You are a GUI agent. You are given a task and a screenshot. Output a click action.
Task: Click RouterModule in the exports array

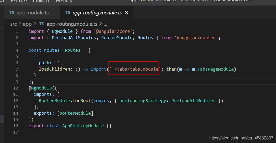click(x=75, y=113)
